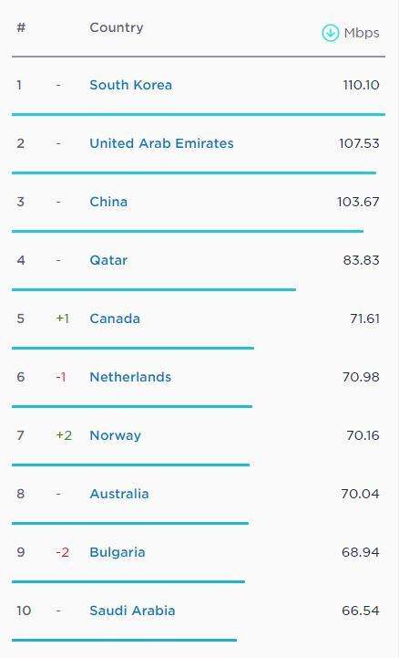Click the Country column header
This screenshot has width=399, height=658.
coord(117,27)
